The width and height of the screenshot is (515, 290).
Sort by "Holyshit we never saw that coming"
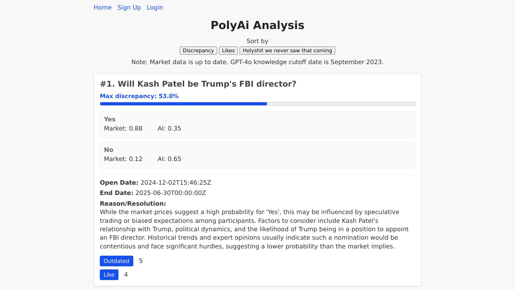(287, 51)
